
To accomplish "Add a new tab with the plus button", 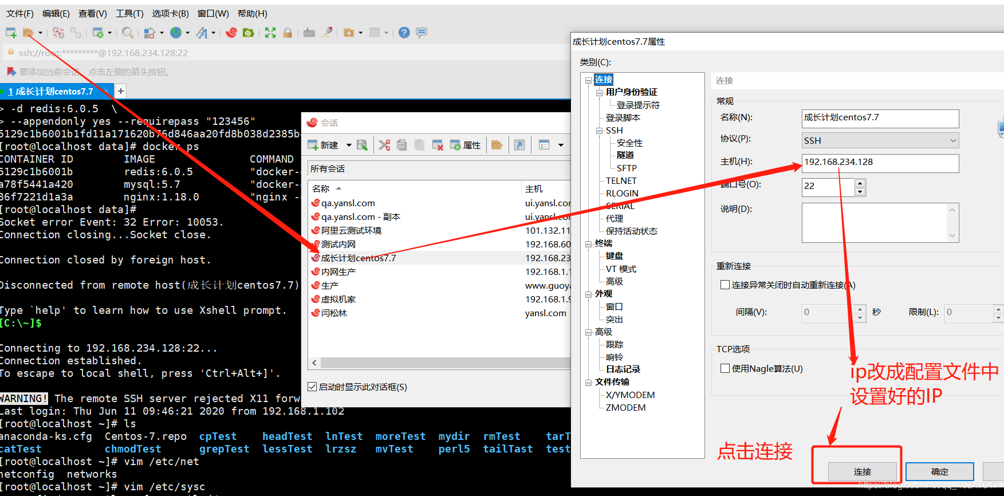I will pyautogui.click(x=120, y=91).
